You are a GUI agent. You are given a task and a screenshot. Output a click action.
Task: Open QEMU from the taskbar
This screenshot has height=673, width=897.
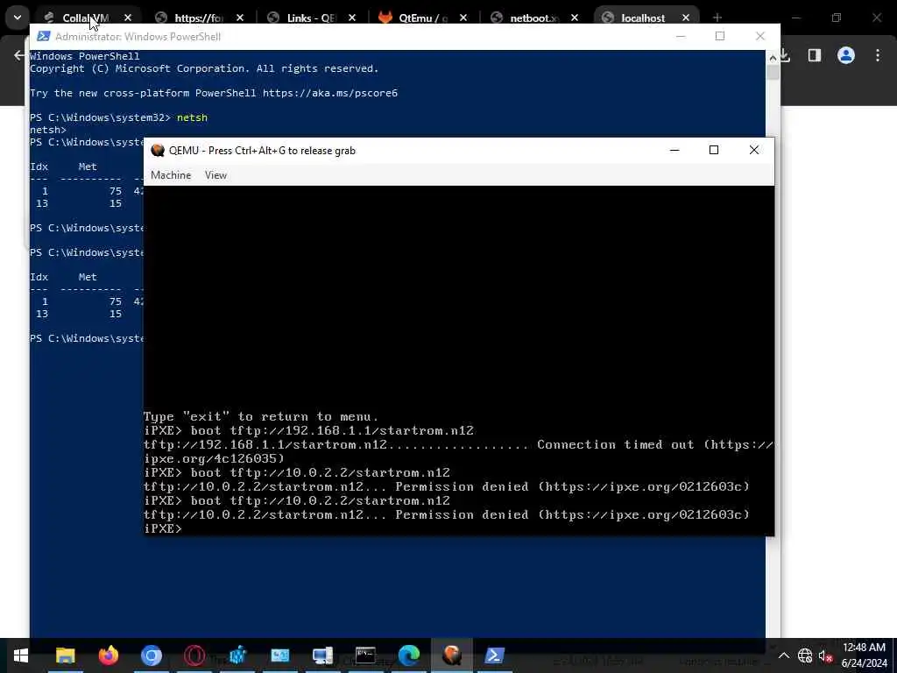pos(452,655)
